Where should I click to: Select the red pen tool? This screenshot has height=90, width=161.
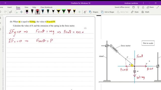[x=37, y=11]
